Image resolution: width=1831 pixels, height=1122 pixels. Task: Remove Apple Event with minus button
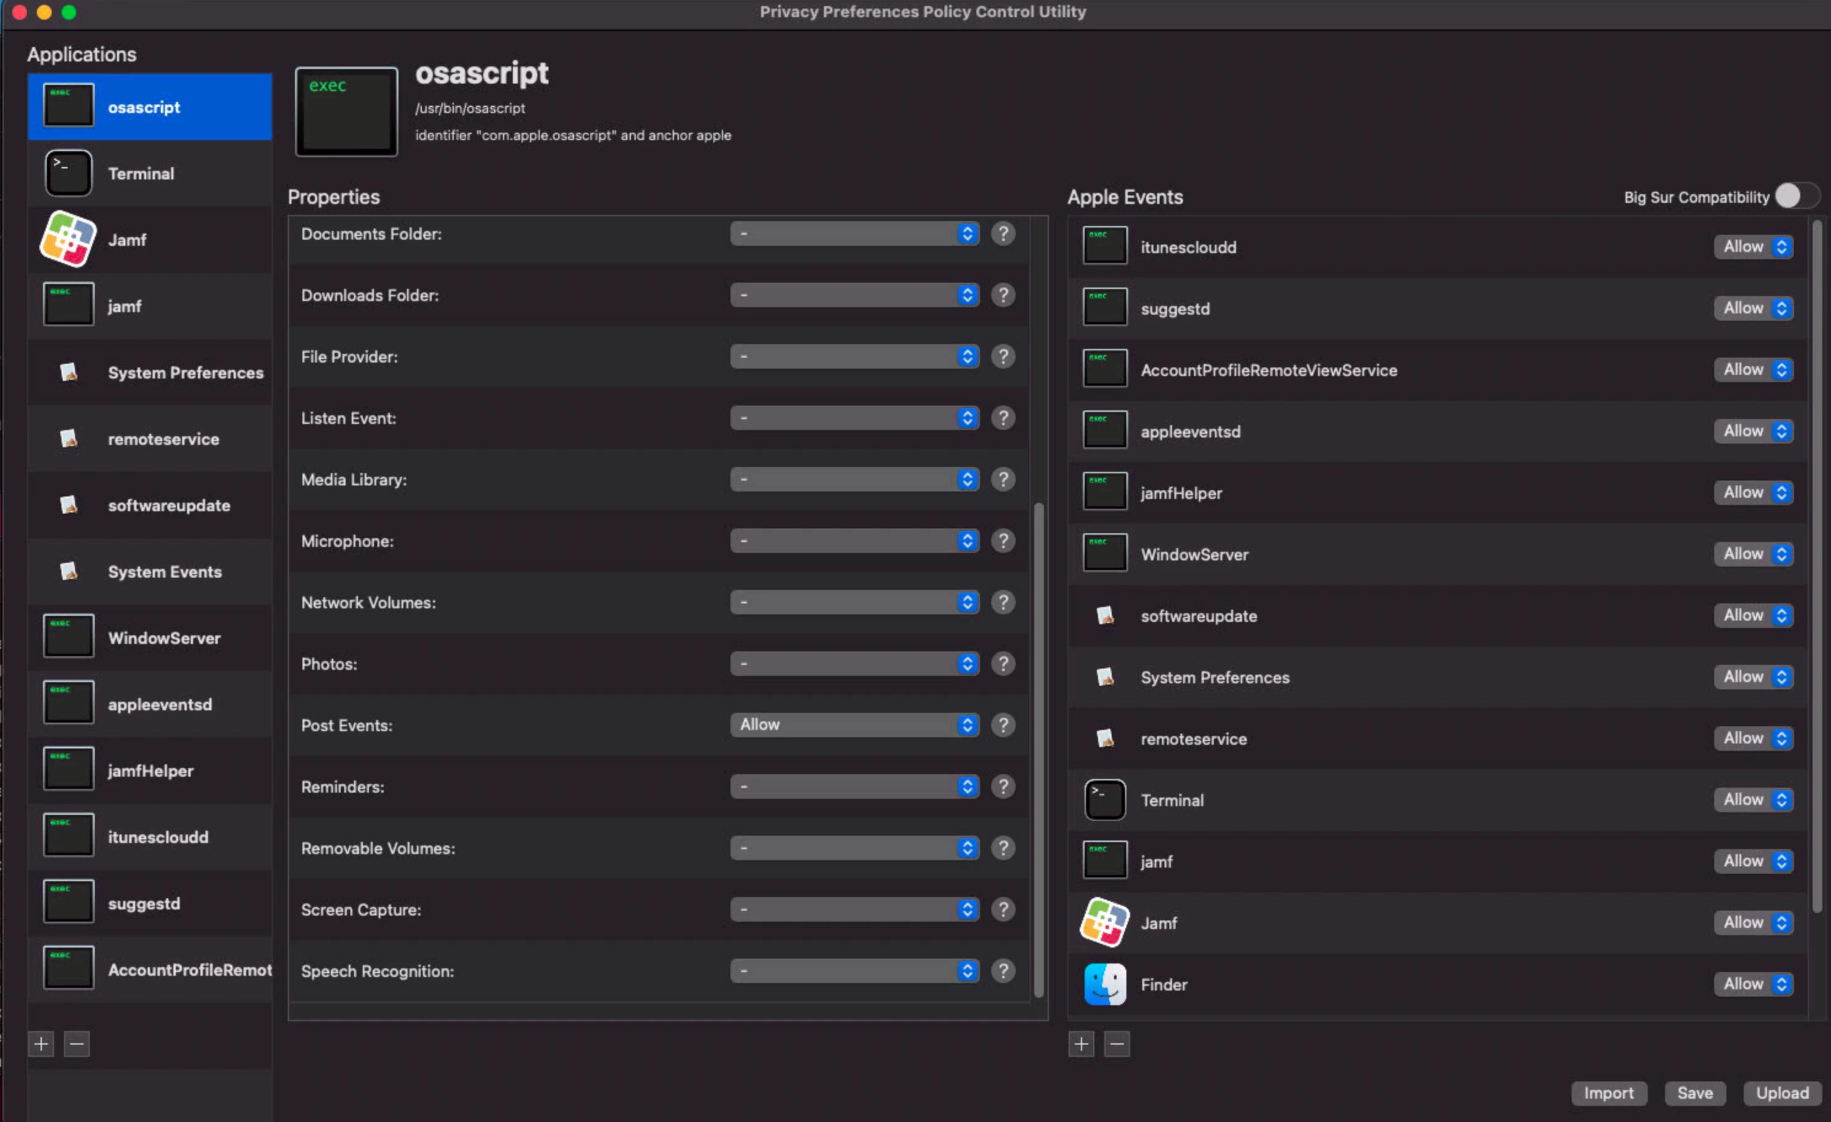click(x=1116, y=1043)
